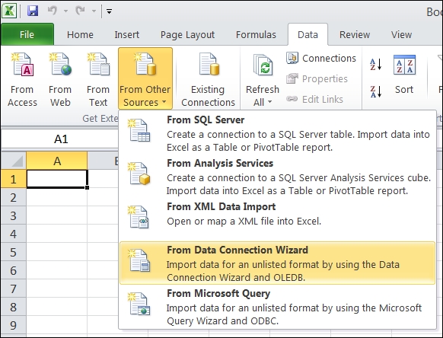Choose From Analysis Services menu item
This screenshot has height=338, width=443.
point(277,177)
